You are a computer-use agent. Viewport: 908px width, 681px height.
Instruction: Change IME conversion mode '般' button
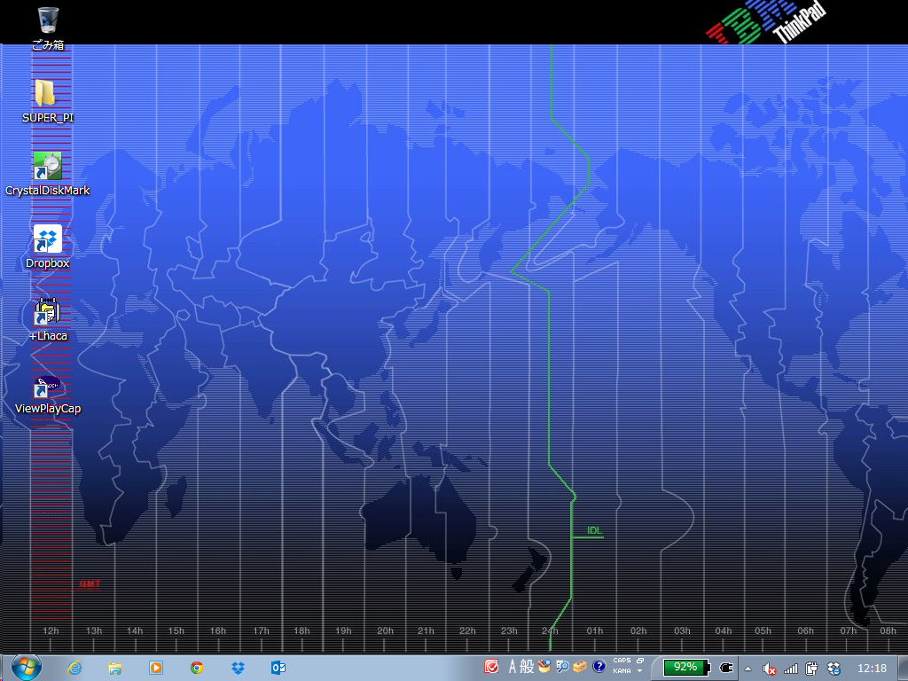click(527, 667)
